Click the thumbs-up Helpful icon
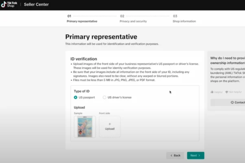The image size is (245, 163). point(212,92)
